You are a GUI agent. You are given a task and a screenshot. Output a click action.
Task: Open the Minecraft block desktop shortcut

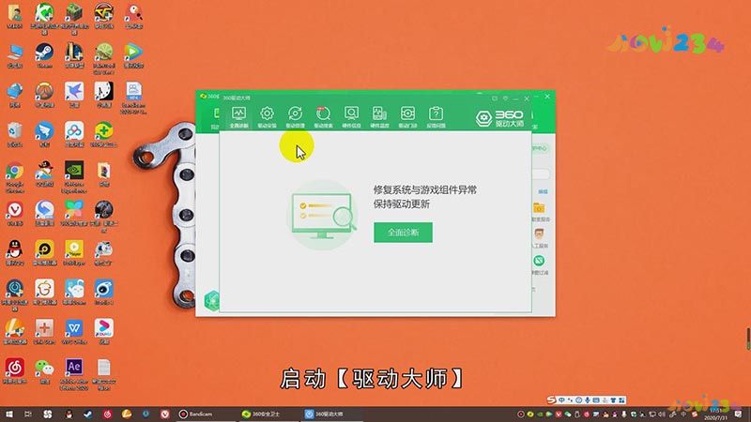[x=74, y=17]
